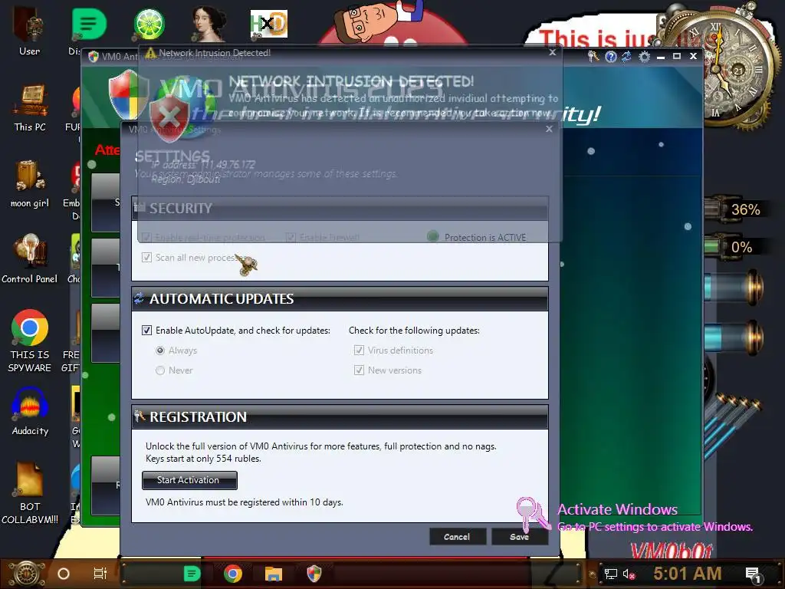Open the blue help question mark icon
This screenshot has height=589, width=785.
click(x=610, y=57)
